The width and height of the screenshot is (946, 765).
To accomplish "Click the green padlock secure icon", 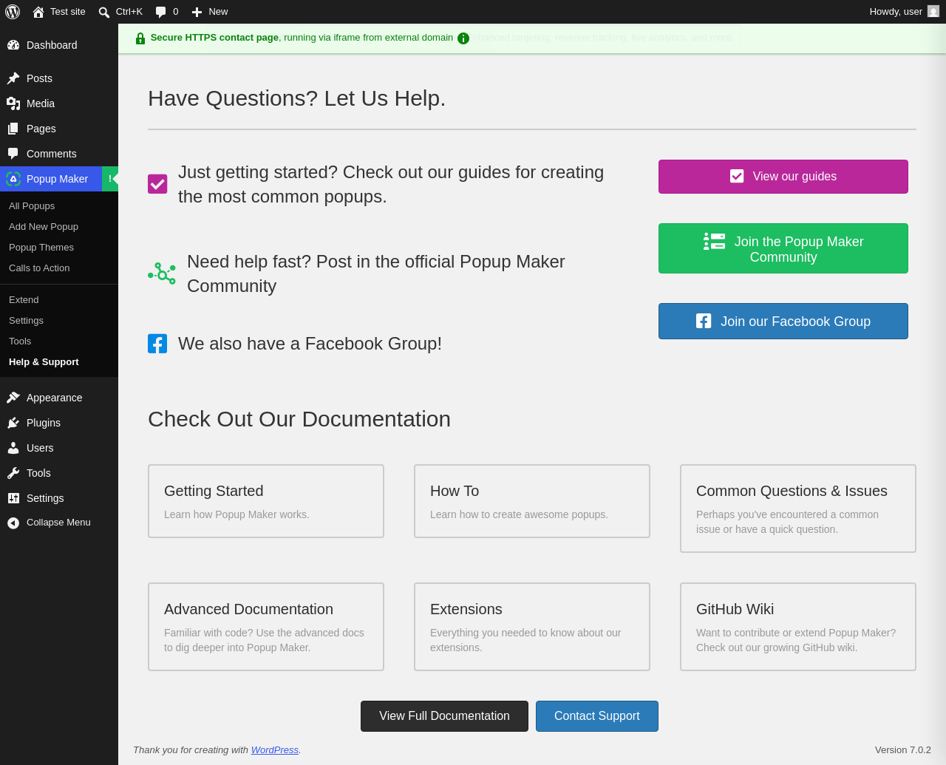I will (x=140, y=38).
